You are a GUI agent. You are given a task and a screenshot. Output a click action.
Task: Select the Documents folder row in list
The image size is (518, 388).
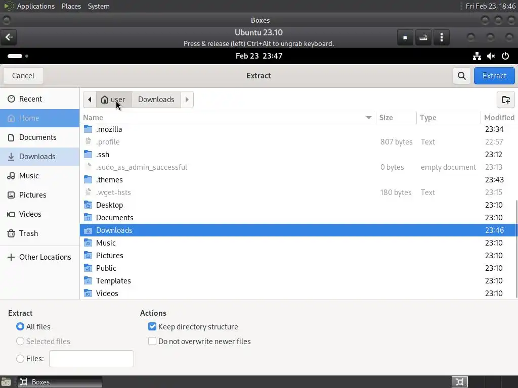[298, 218]
